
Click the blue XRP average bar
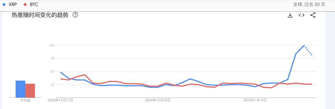[20, 89]
